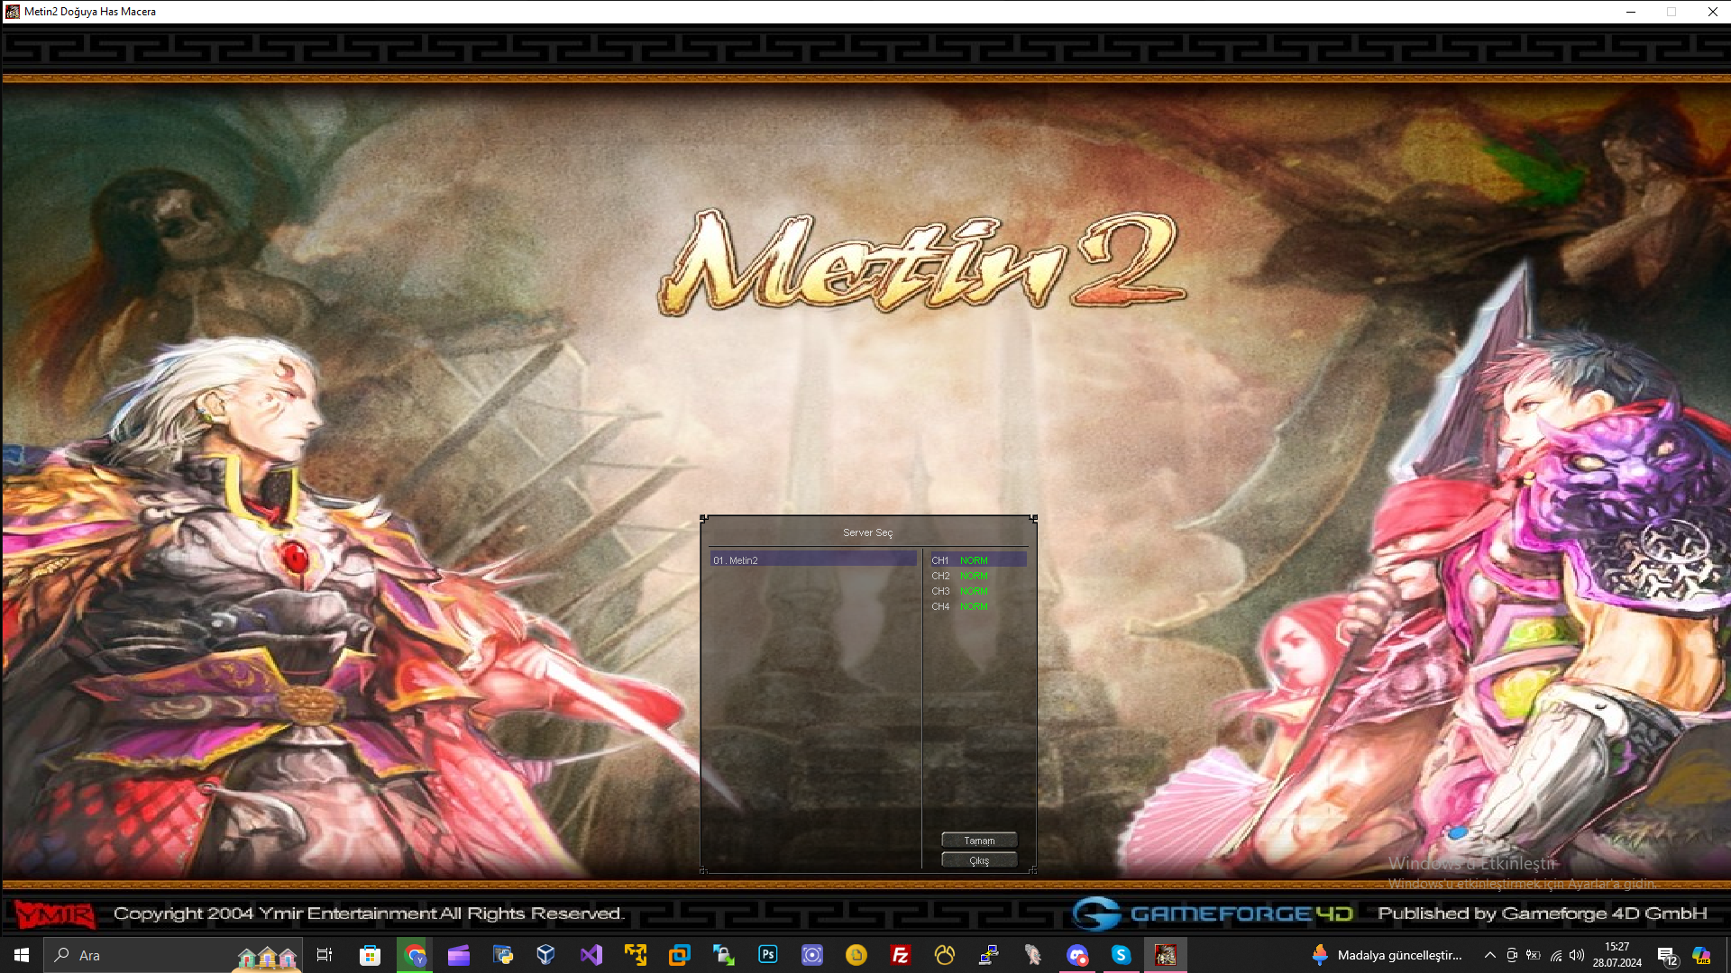
Task: Open the Copilot icon at the taskbar end
Action: [1701, 955]
